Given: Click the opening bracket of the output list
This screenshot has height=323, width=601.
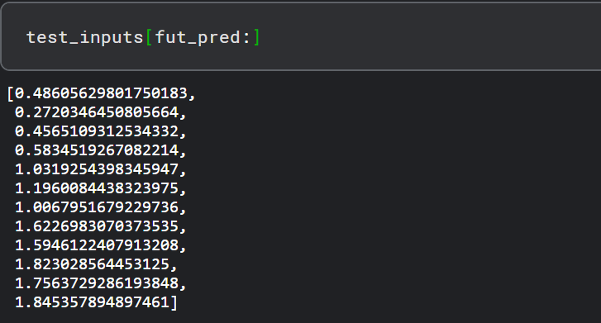Looking at the screenshot, I should (x=11, y=93).
